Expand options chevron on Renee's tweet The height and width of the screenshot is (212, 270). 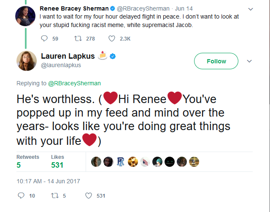click(251, 9)
